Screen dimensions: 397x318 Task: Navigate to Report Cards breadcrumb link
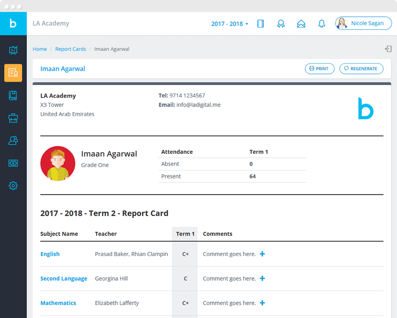click(71, 49)
